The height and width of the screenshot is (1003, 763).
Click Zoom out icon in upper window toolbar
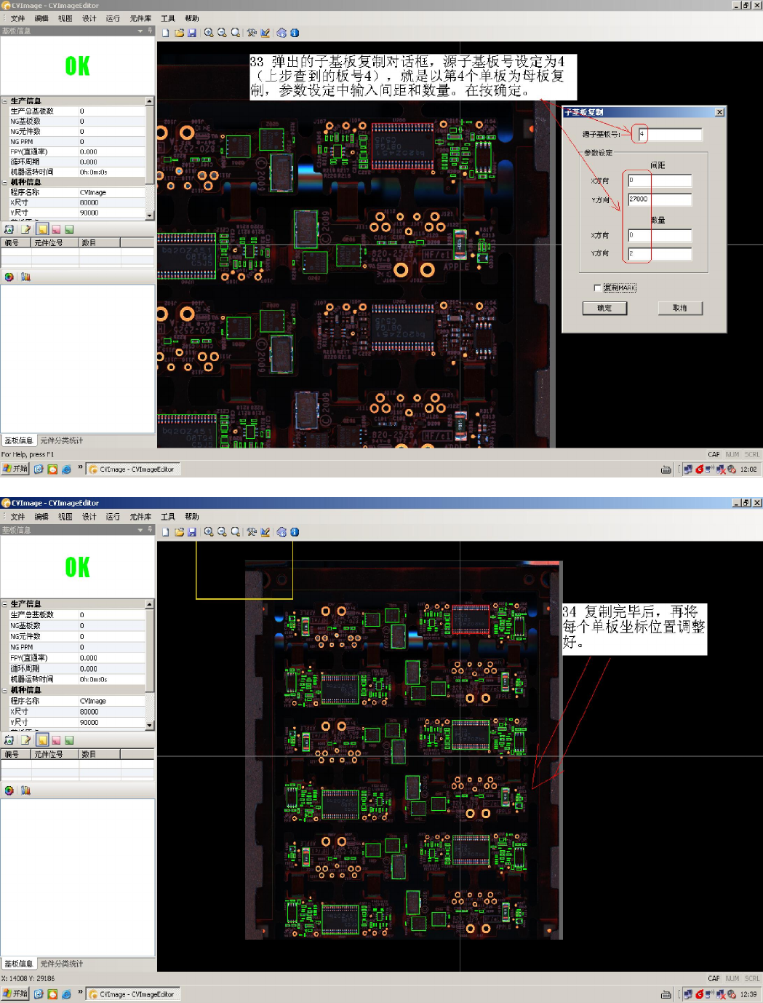pos(222,33)
